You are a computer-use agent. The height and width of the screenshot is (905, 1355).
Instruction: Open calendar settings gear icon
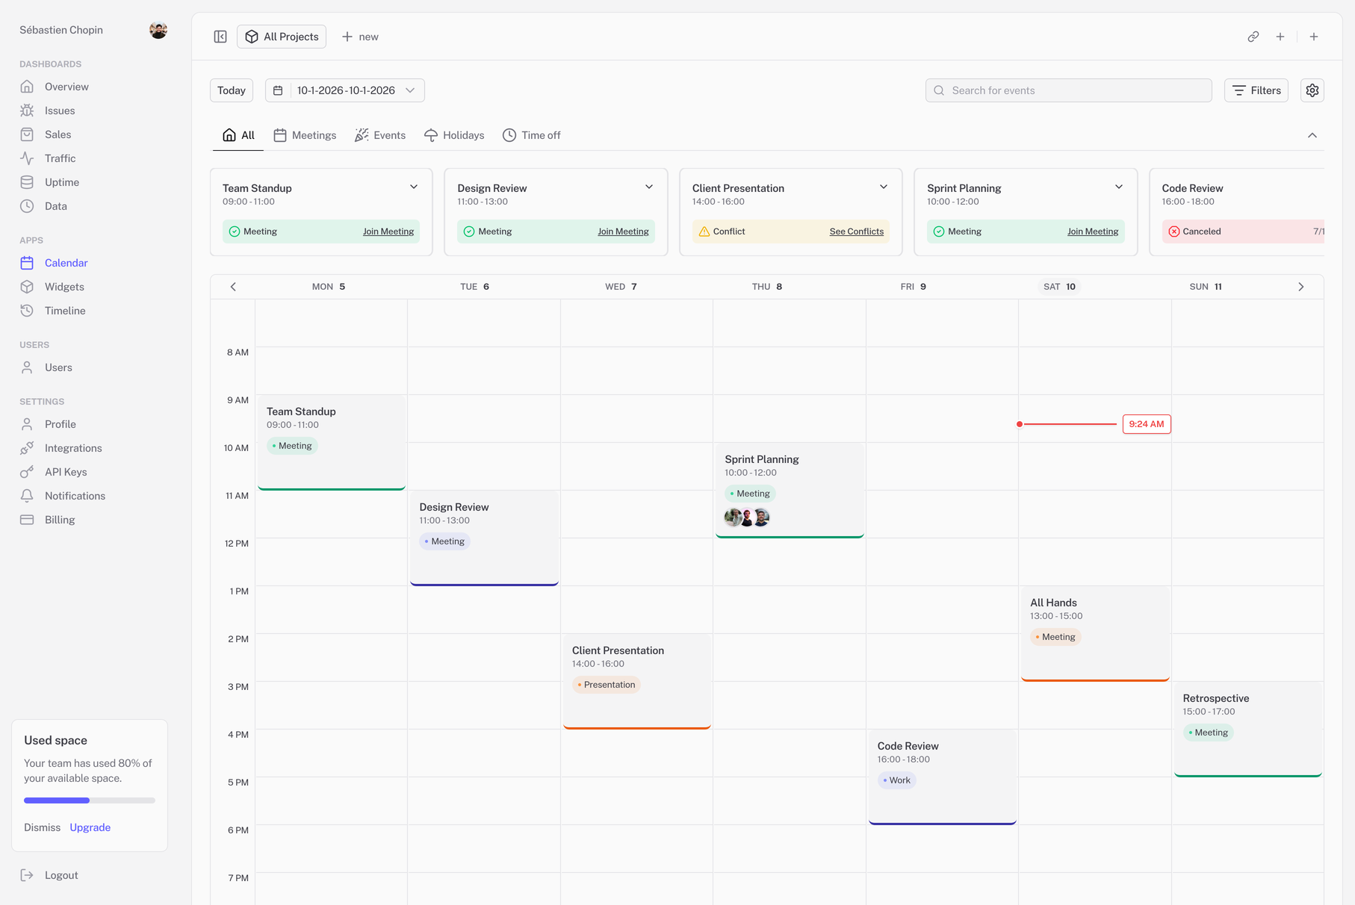point(1312,90)
